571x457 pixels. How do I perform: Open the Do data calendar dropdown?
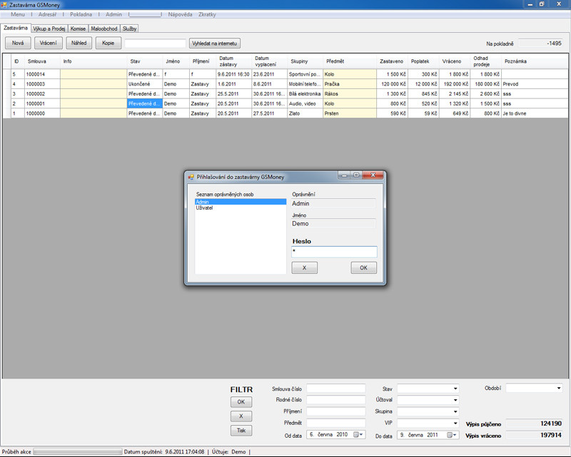click(x=452, y=435)
